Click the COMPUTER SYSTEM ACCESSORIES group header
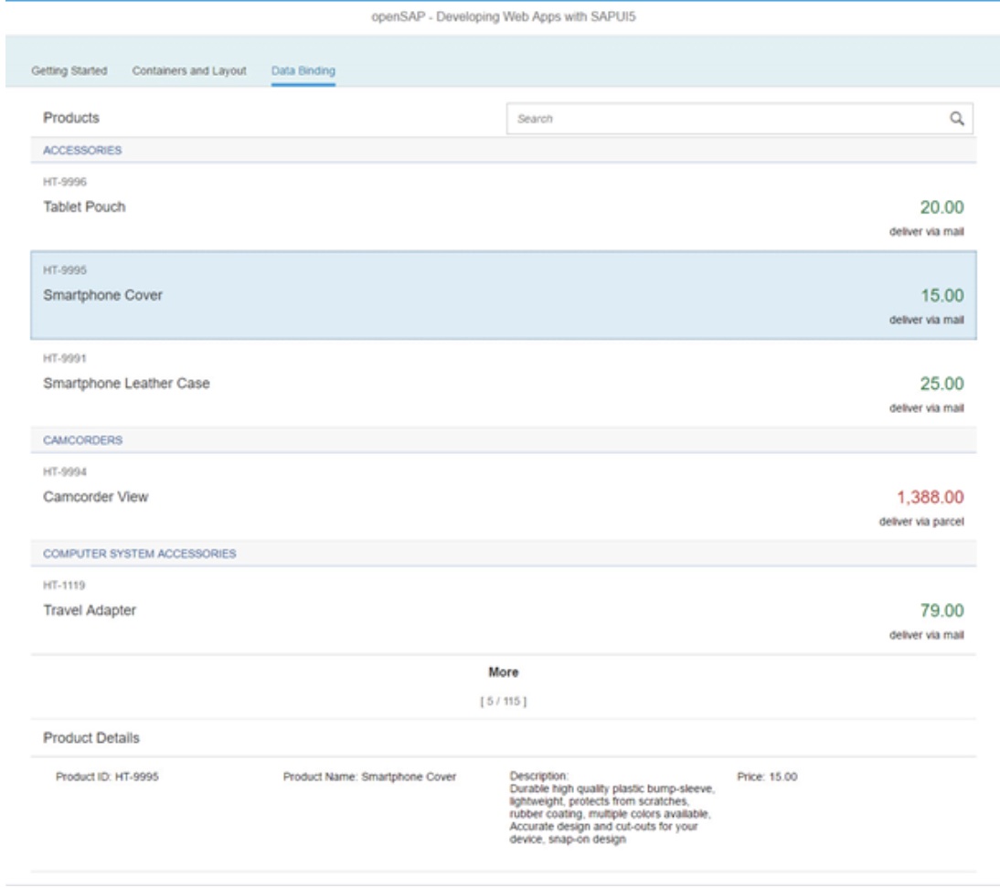The height and width of the screenshot is (888, 1000). coord(503,554)
